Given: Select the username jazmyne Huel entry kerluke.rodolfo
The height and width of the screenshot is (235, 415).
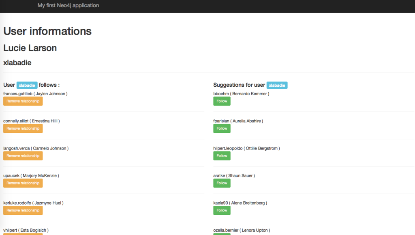Looking at the screenshot, I should click(x=33, y=203).
